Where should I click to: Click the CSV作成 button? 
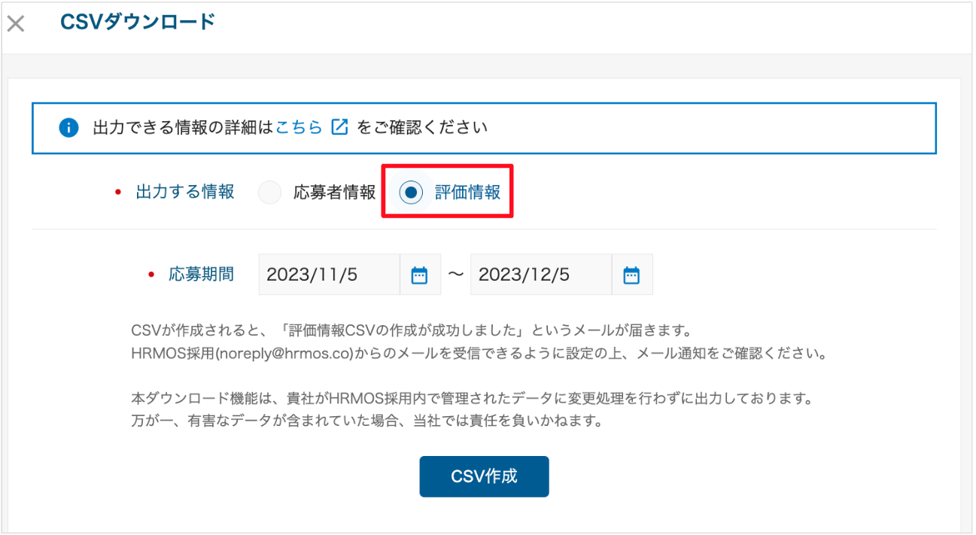(x=484, y=476)
